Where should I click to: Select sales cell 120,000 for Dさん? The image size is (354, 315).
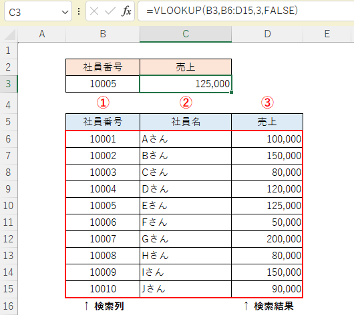(x=267, y=189)
